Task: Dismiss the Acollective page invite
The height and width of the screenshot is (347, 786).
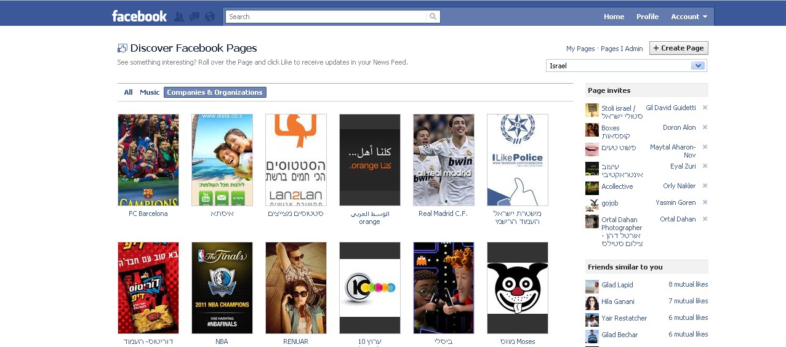Action: point(705,186)
